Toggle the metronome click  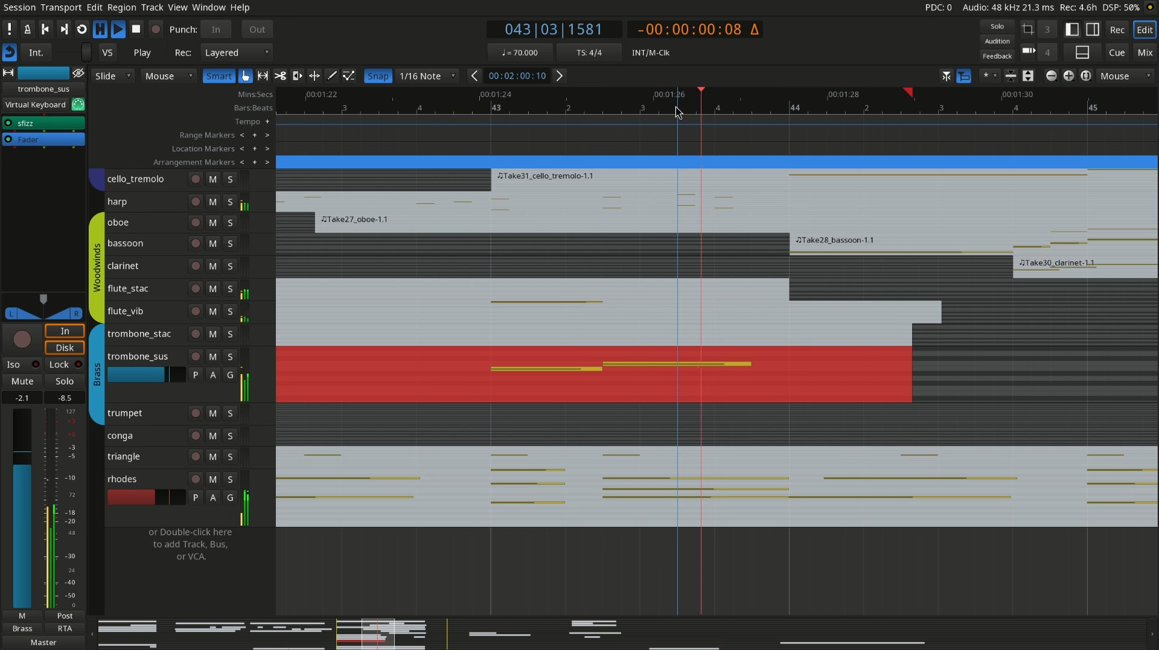(x=27, y=29)
